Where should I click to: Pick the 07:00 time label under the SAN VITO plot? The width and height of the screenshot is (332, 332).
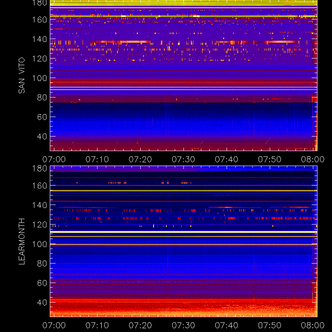tap(54, 159)
